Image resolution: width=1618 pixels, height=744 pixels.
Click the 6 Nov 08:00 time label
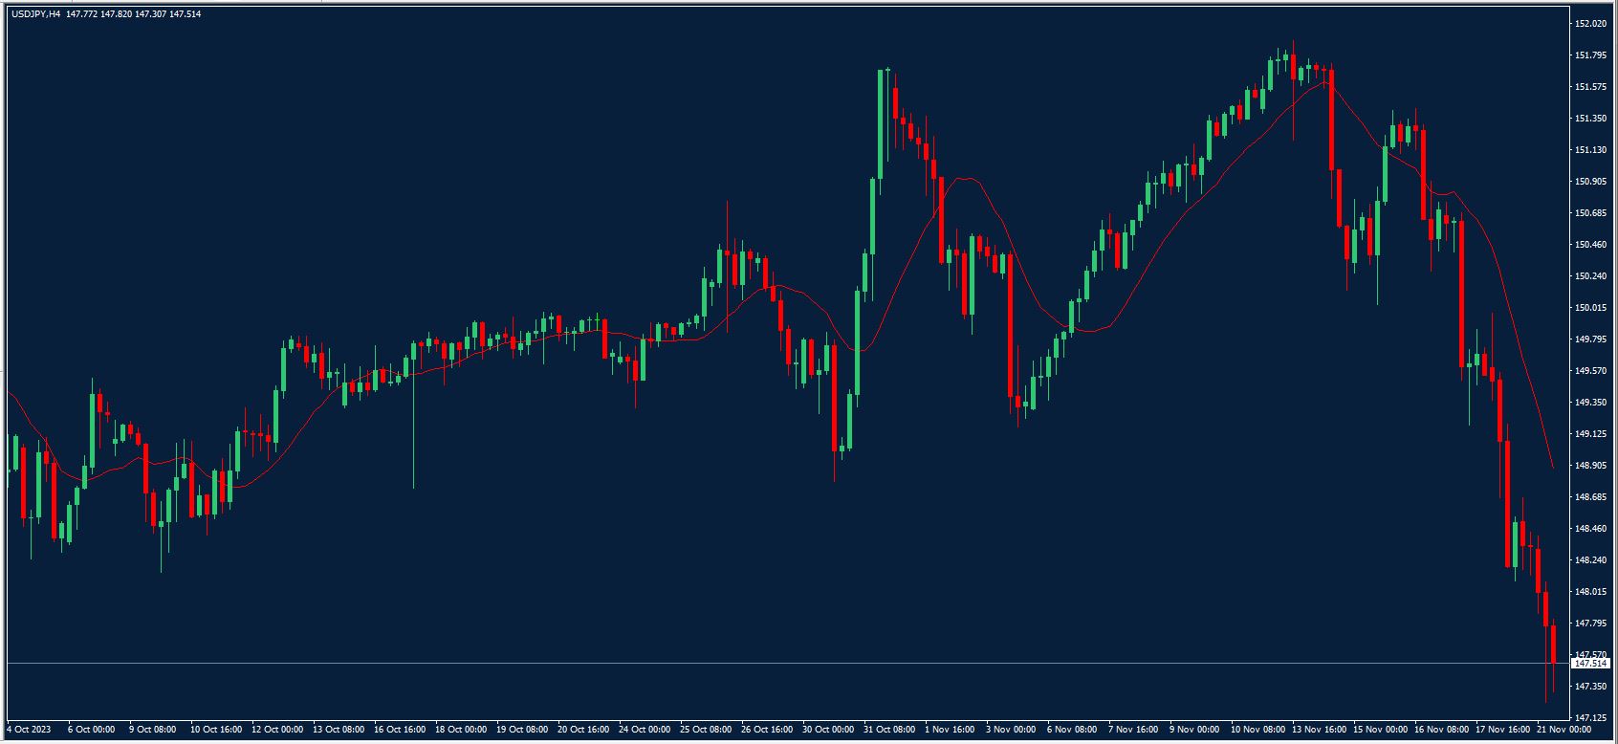[x=1073, y=730]
